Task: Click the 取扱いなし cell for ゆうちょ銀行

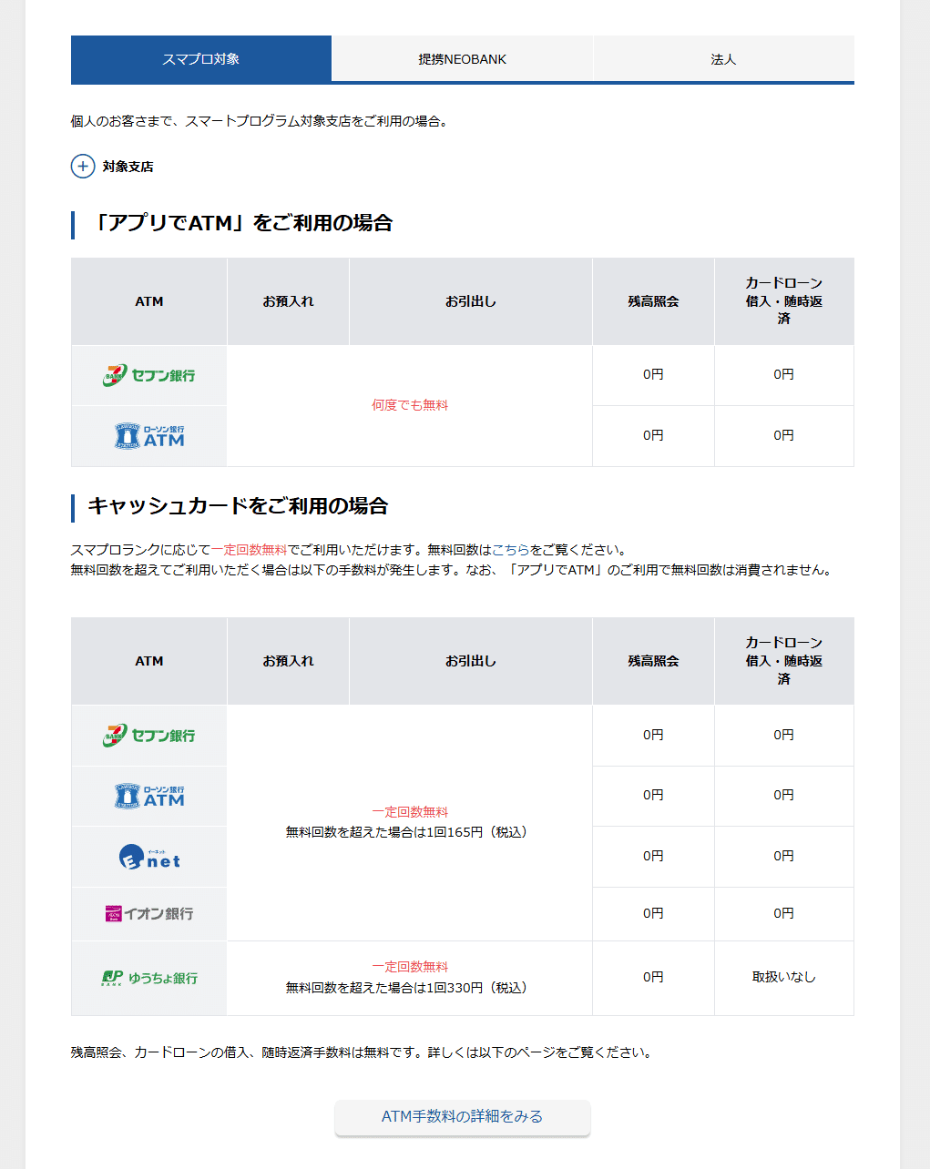Action: coord(783,977)
